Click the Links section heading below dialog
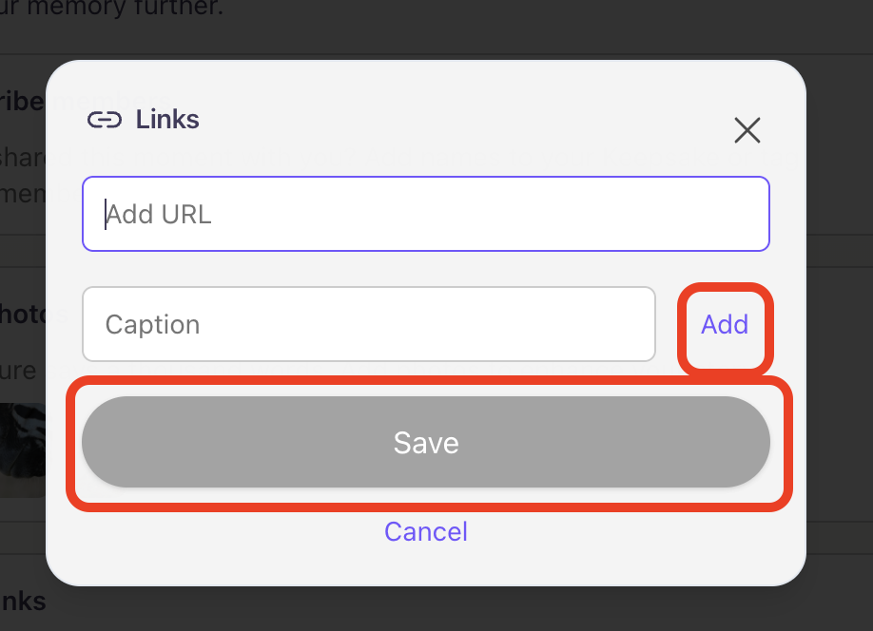 pos(23,601)
